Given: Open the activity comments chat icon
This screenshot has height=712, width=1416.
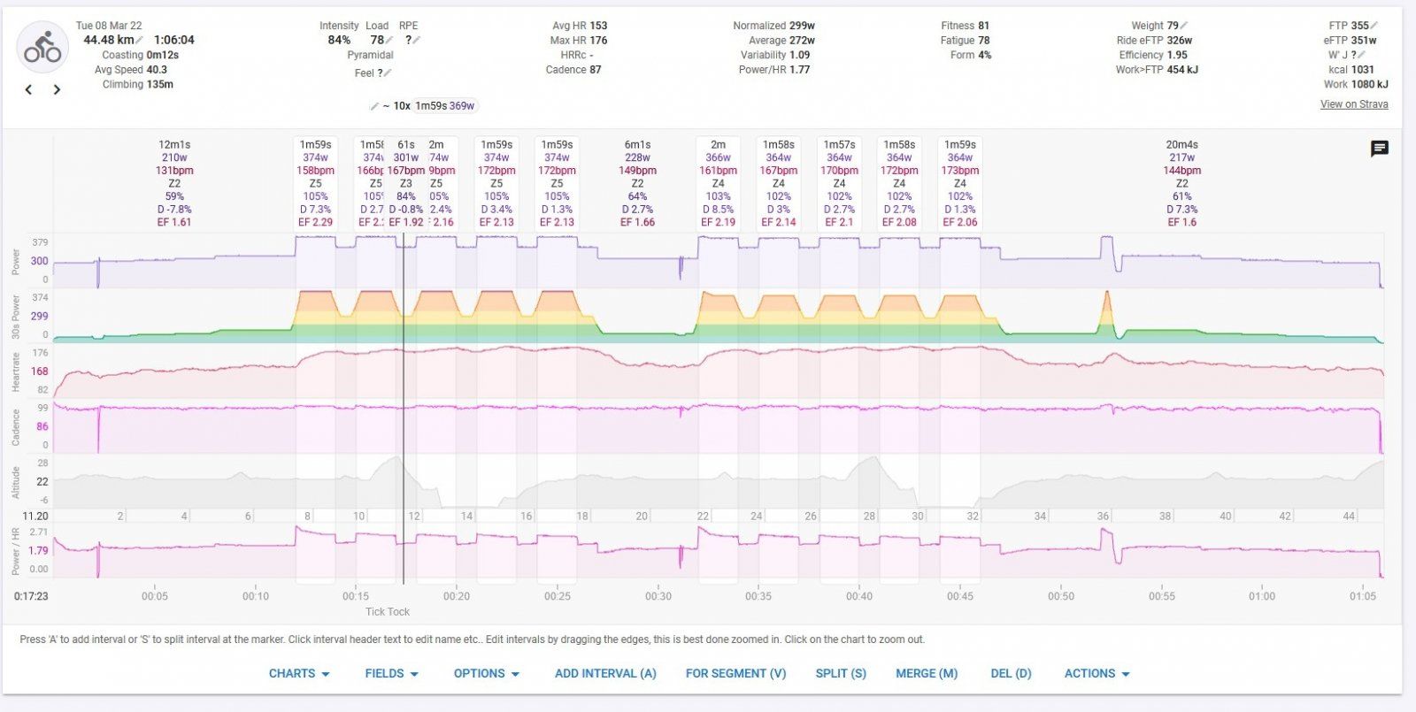Looking at the screenshot, I should pos(1379,149).
